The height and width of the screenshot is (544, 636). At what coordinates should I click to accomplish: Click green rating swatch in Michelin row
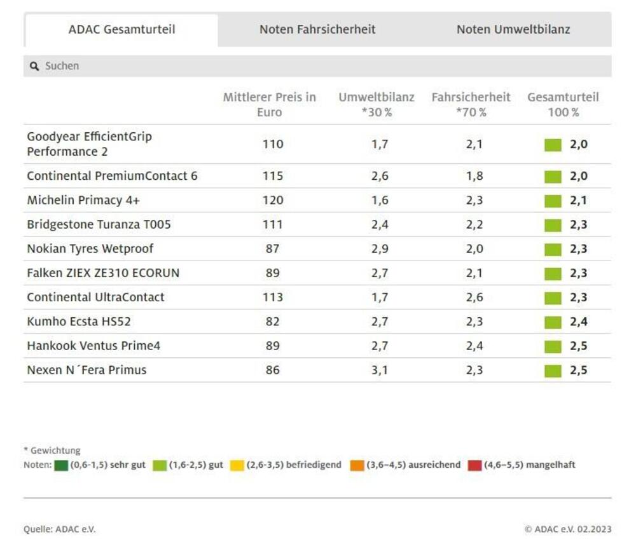coord(553,201)
